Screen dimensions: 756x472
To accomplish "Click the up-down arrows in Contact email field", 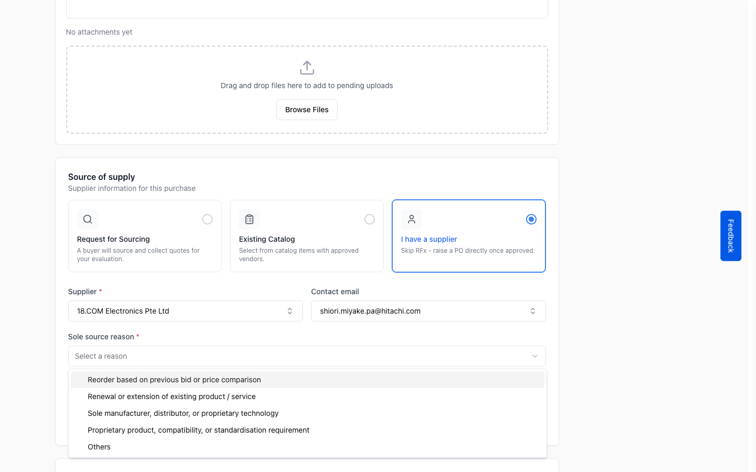I will pyautogui.click(x=533, y=311).
